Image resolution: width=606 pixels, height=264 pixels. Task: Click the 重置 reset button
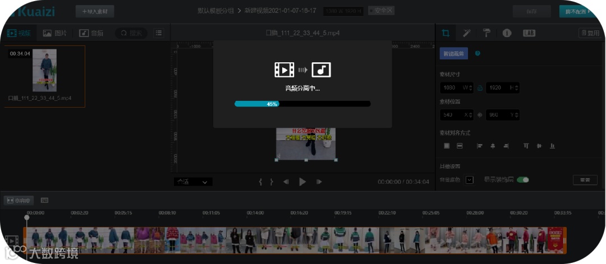tap(585, 180)
